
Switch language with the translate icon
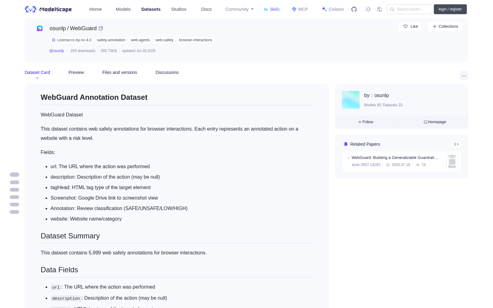380,9
